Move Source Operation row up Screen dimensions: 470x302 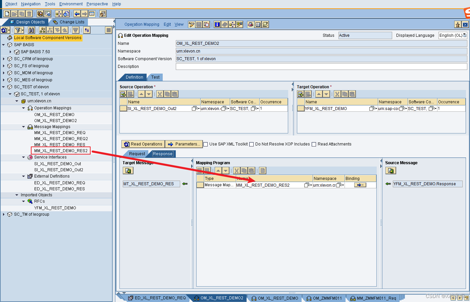142,94
